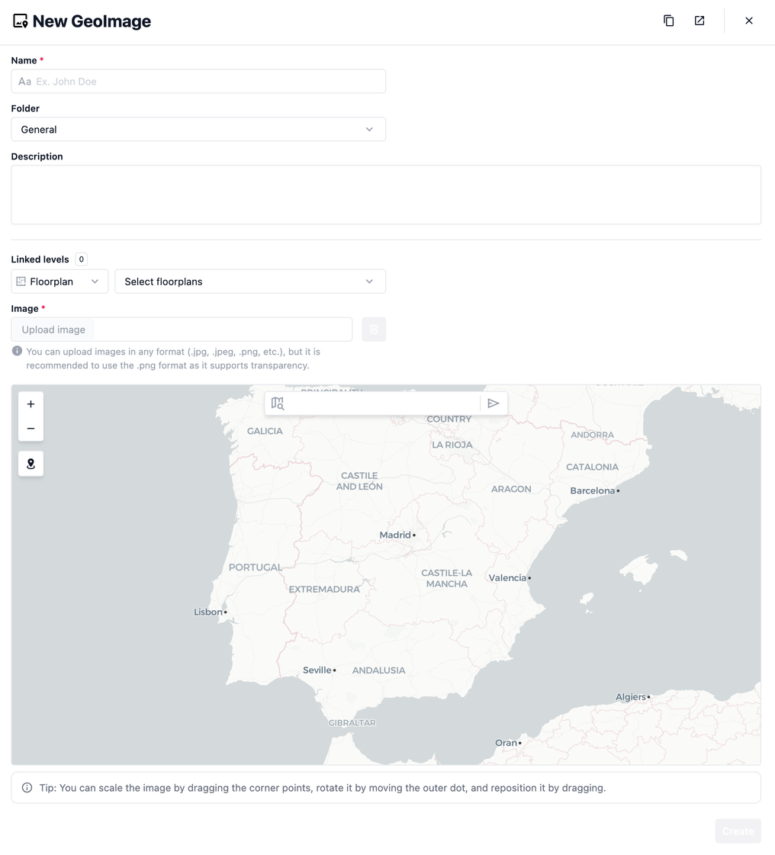775x855 pixels.
Task: Click Barcelona label on the map
Action: [x=593, y=490]
